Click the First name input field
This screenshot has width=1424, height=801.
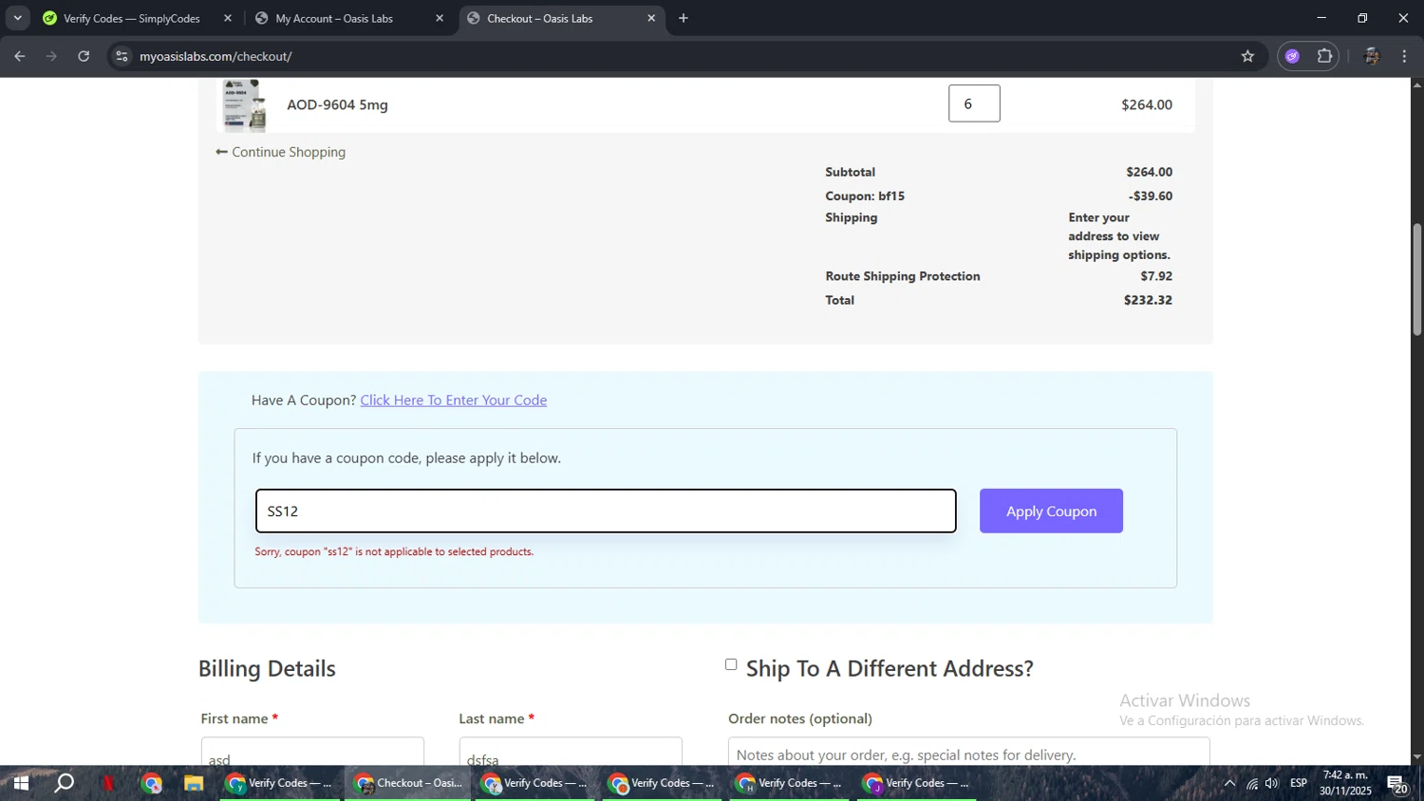(x=312, y=754)
